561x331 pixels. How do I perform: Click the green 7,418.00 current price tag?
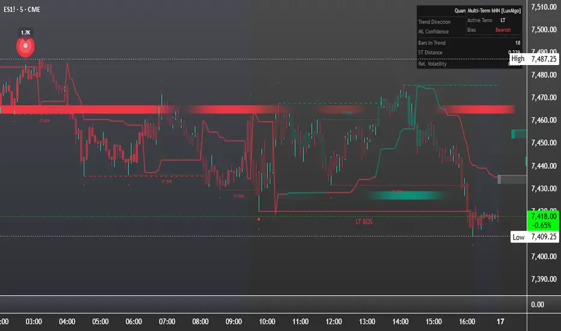[x=543, y=221]
